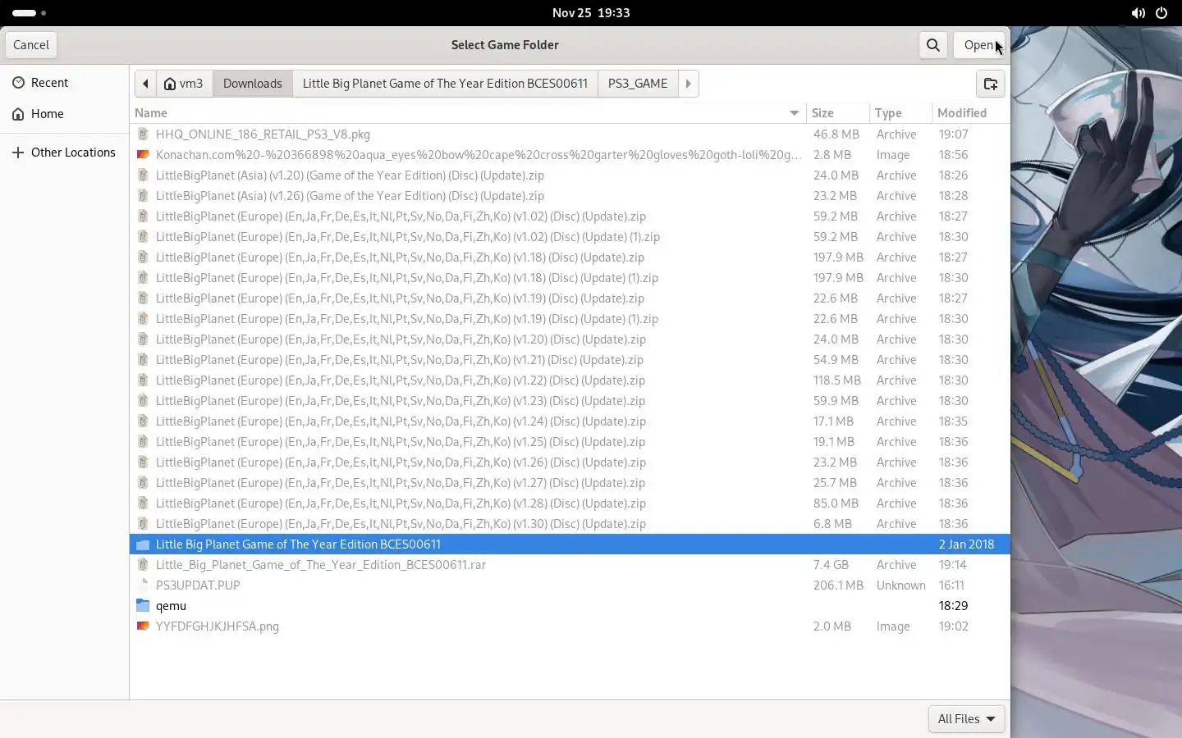Click the Konachan image file icon
This screenshot has width=1182, height=738.
click(x=143, y=155)
